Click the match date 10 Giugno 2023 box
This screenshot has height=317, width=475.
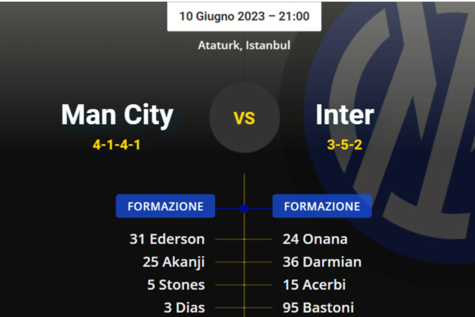click(x=244, y=16)
